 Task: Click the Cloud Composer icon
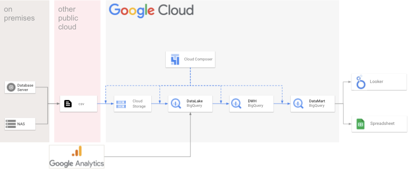175,59
